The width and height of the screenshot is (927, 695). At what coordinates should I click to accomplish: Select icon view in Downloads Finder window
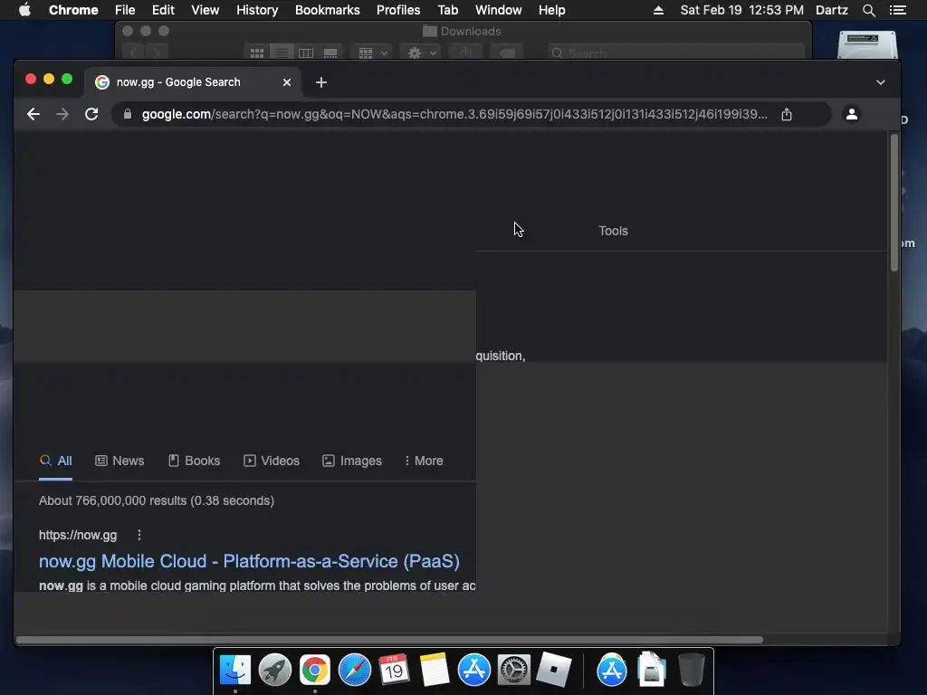256,53
